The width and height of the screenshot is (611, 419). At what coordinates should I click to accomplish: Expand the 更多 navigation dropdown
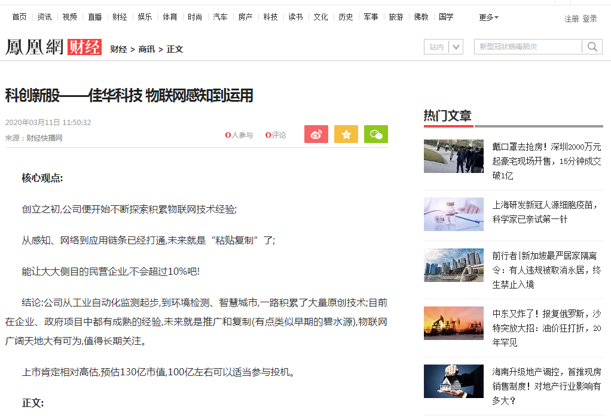pos(487,17)
